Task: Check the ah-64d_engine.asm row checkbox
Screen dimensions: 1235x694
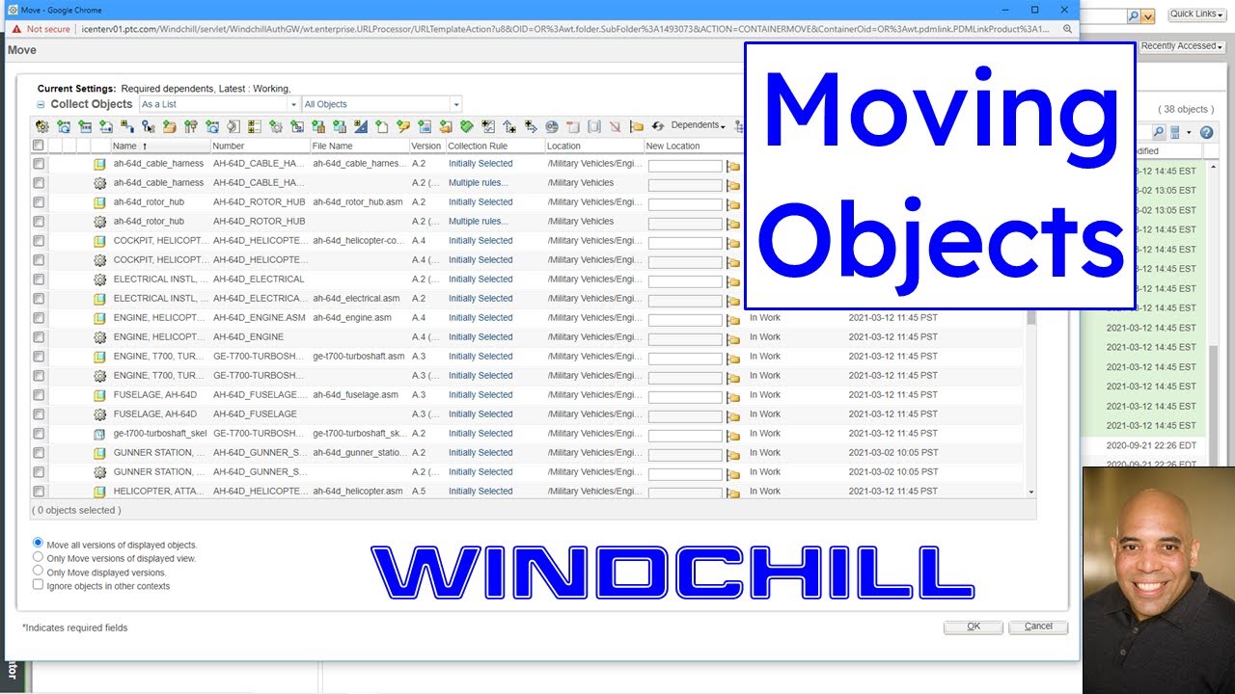Action: click(39, 318)
